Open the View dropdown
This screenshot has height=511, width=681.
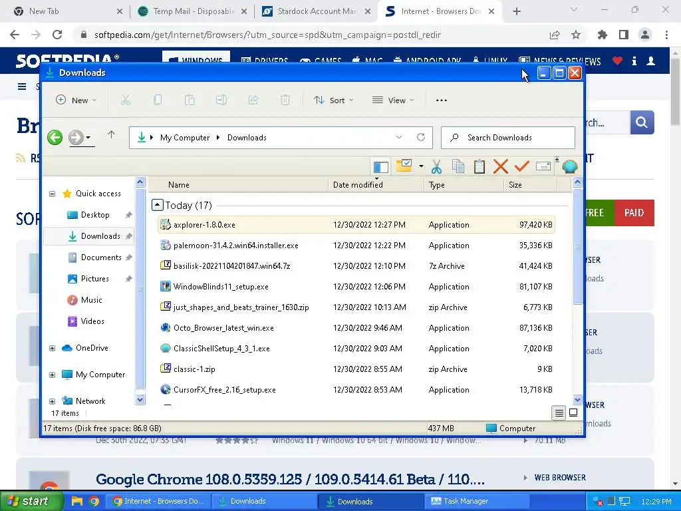pyautogui.click(x=393, y=100)
